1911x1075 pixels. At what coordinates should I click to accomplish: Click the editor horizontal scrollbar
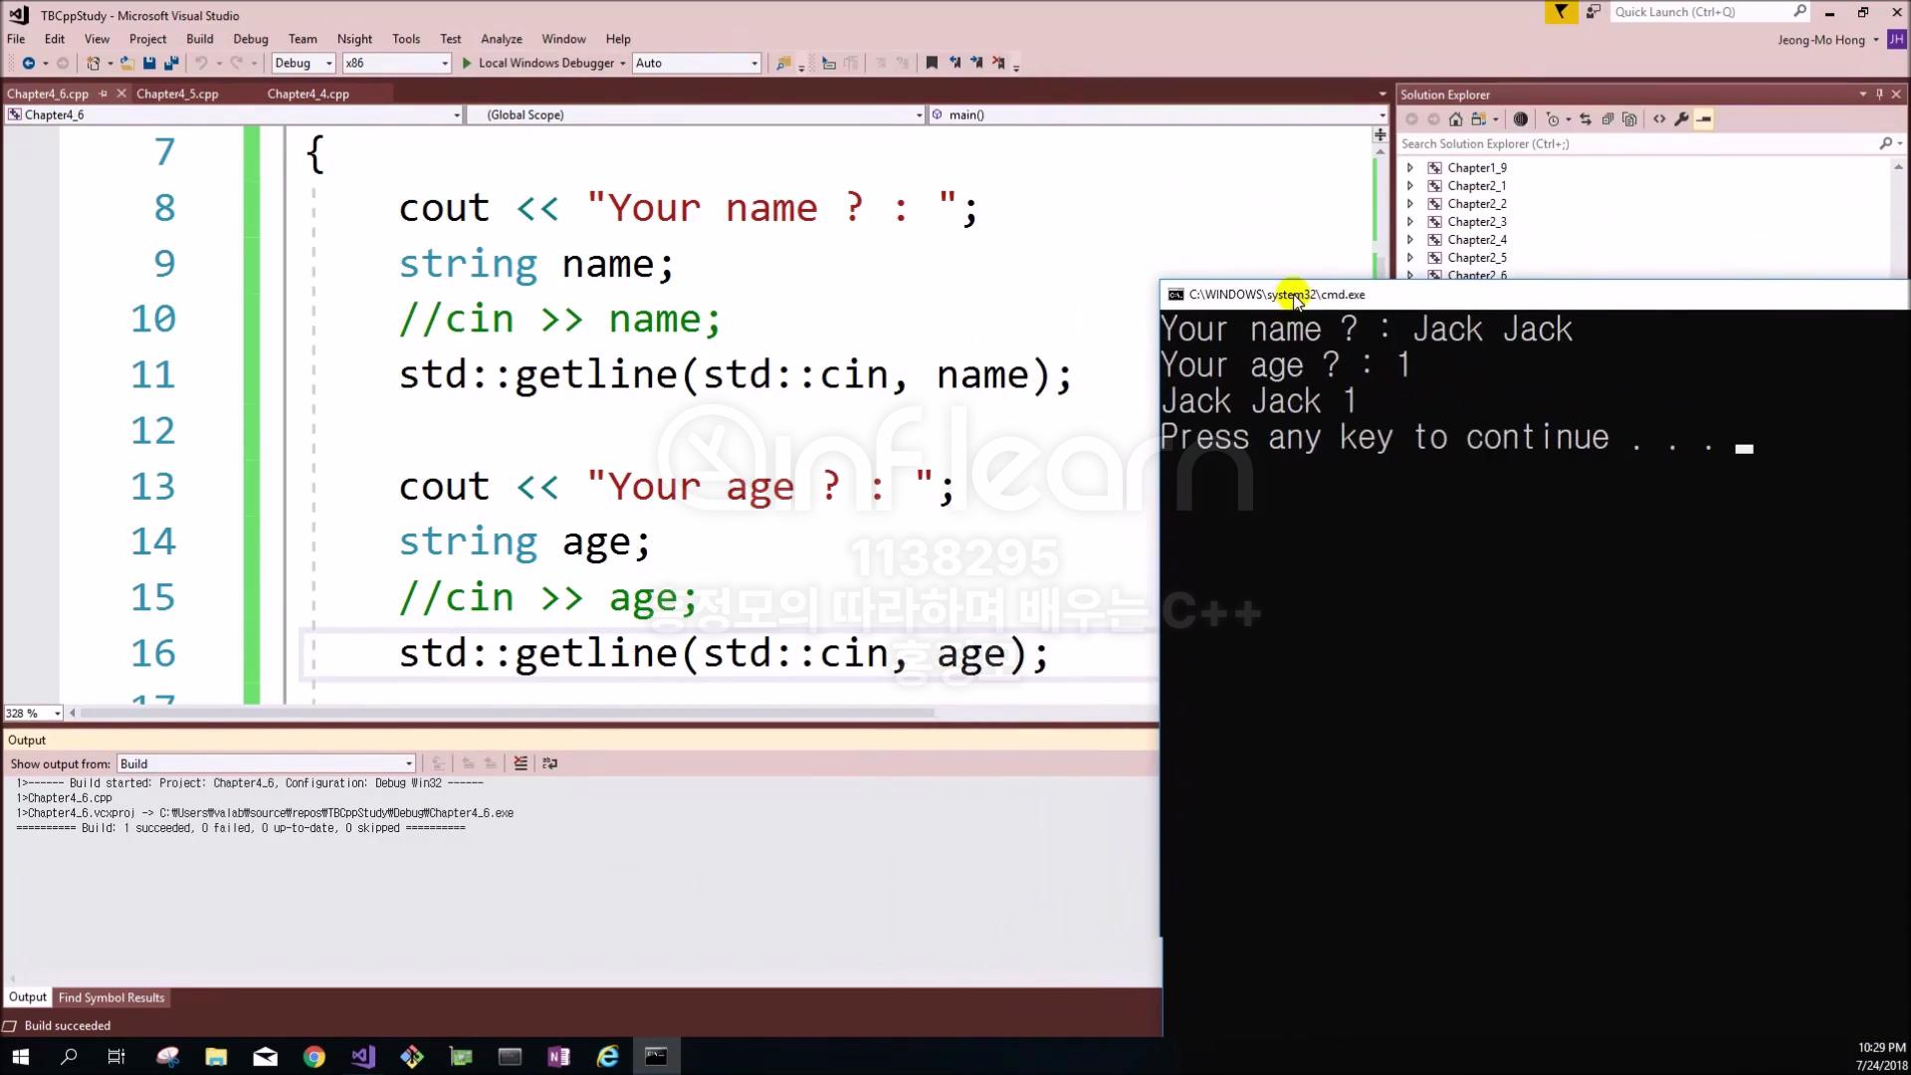pyautogui.click(x=508, y=713)
